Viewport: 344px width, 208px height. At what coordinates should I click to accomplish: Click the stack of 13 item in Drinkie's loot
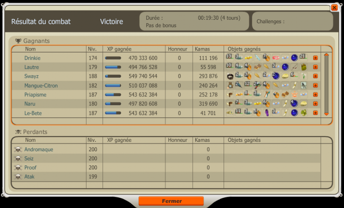tap(230, 58)
